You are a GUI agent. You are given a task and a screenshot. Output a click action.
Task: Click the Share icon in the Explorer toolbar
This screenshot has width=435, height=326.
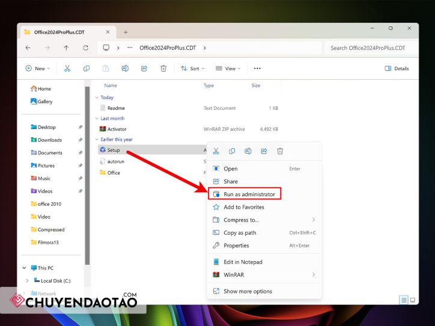tap(144, 68)
